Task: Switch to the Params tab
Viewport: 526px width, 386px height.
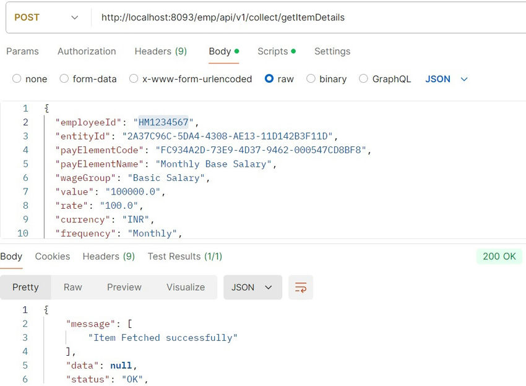Action: tap(22, 51)
